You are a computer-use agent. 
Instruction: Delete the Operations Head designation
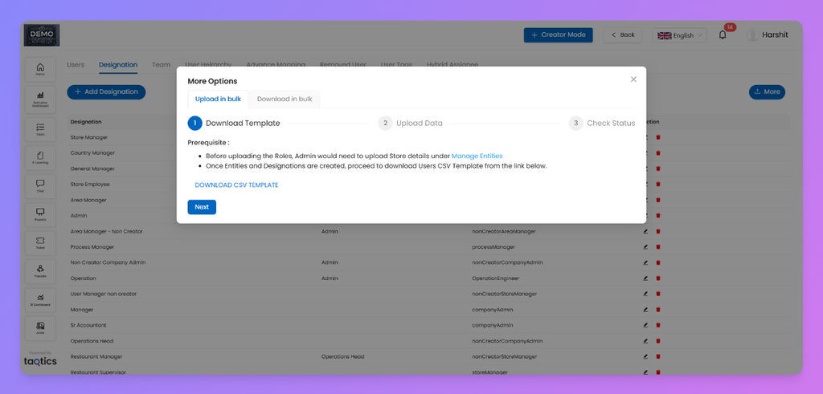(x=658, y=341)
